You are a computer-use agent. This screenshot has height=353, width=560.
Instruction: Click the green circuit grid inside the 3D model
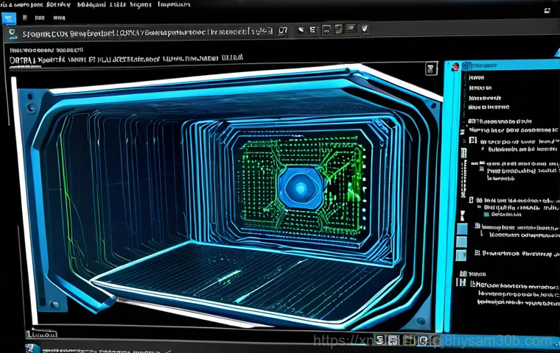point(302,187)
